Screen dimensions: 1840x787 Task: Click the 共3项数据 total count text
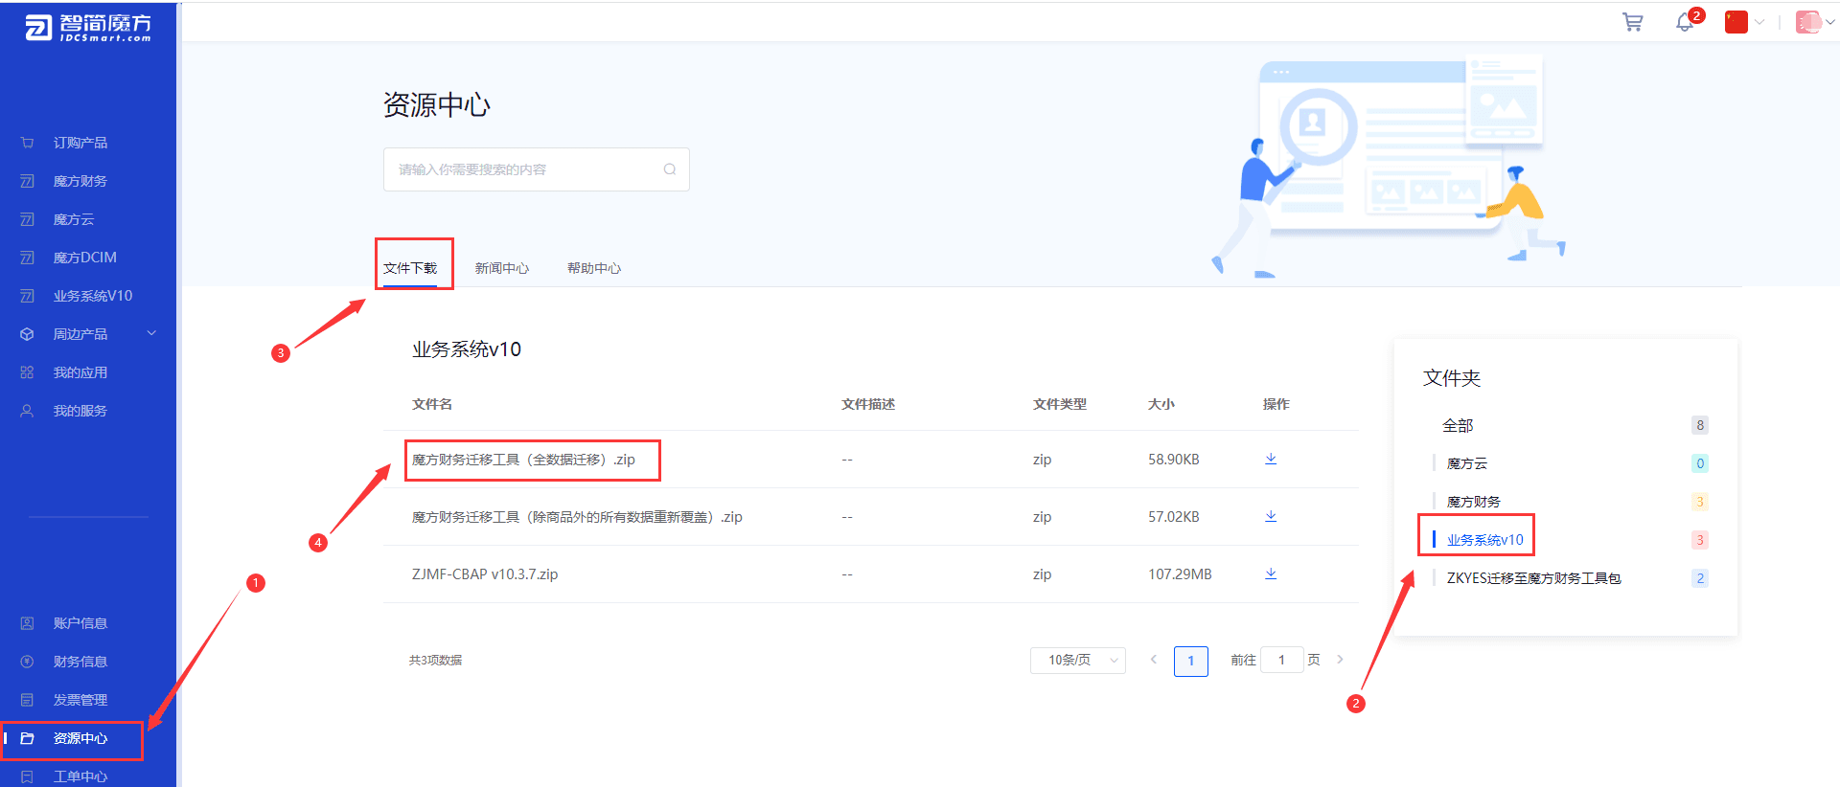435,661
